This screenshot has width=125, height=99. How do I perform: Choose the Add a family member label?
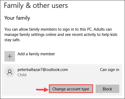(36, 54)
